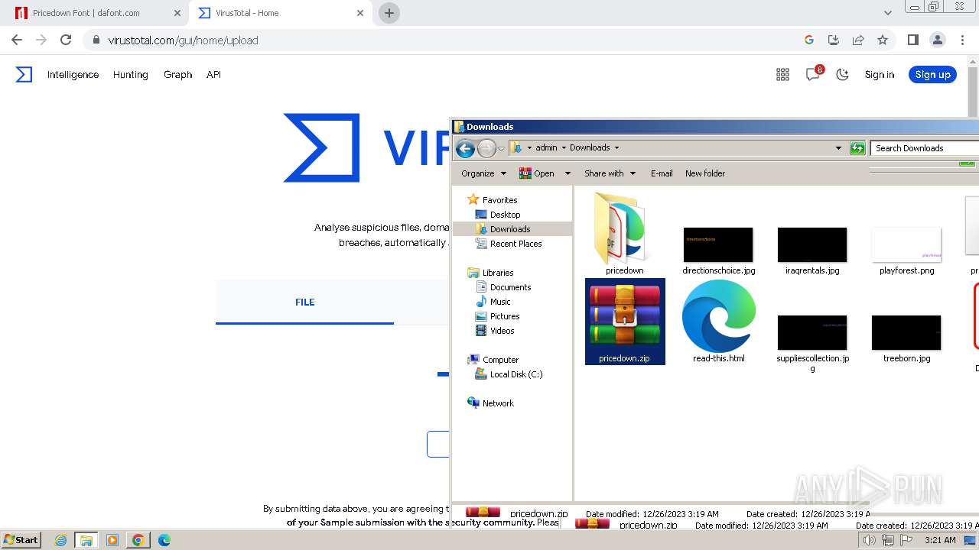Click the Chrome back arrow

[17, 40]
